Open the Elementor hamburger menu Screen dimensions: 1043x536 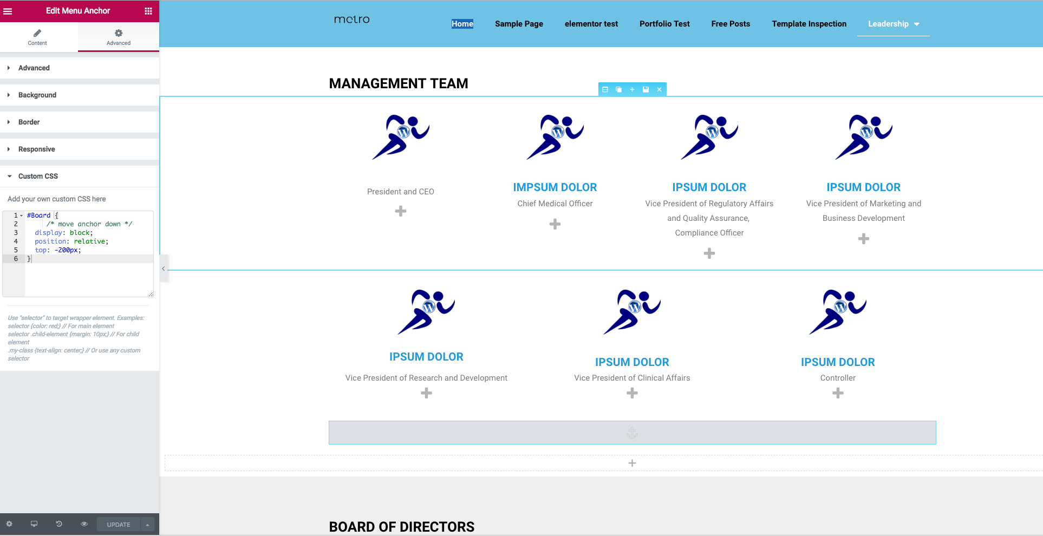(x=8, y=11)
